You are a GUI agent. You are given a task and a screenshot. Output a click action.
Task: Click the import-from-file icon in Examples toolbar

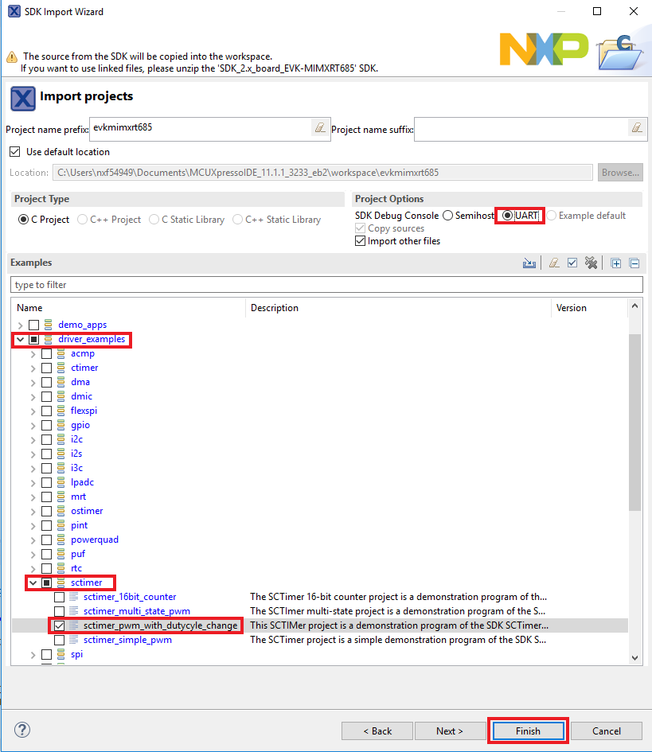pyautogui.click(x=529, y=263)
